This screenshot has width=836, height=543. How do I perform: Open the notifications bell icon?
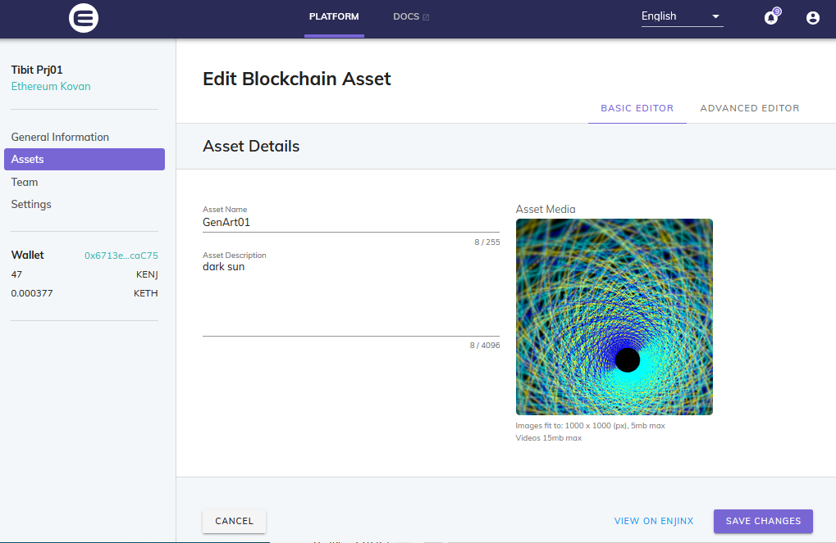(770, 17)
